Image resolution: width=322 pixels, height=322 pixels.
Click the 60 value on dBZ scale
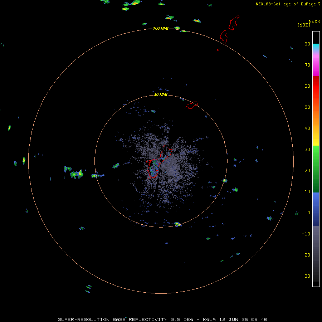click(x=307, y=86)
